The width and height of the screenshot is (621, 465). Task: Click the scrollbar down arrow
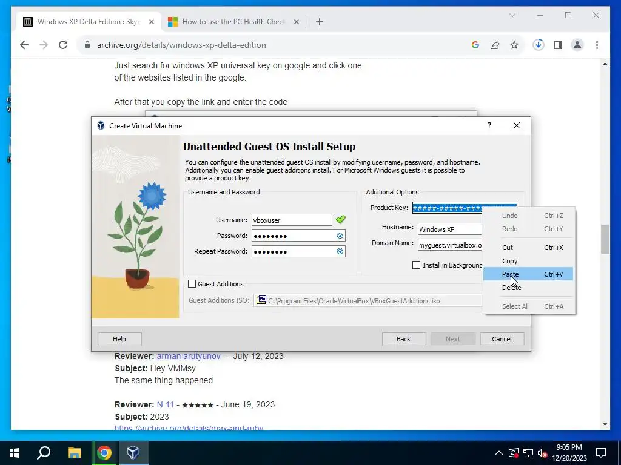[x=605, y=424]
